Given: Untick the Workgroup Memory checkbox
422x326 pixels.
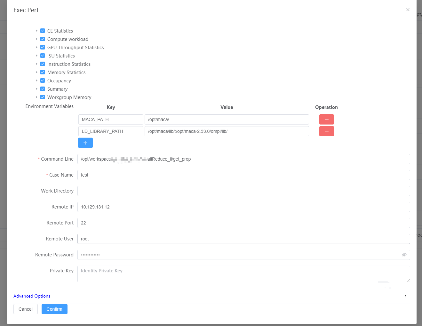Looking at the screenshot, I should click(43, 97).
